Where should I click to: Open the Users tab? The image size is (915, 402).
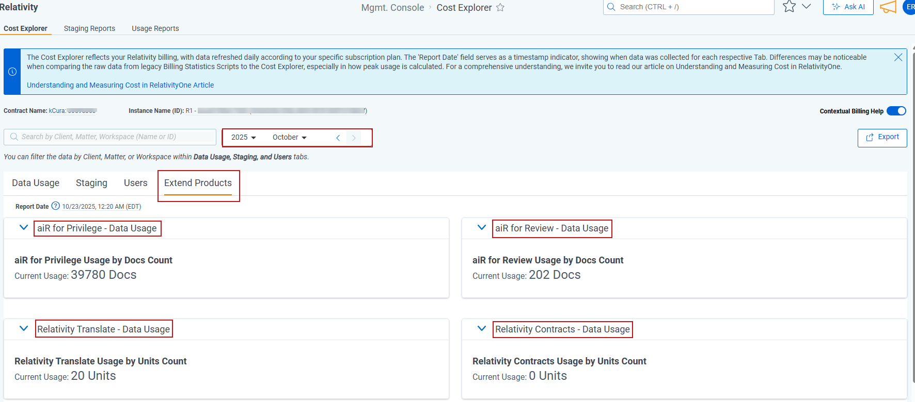click(136, 183)
